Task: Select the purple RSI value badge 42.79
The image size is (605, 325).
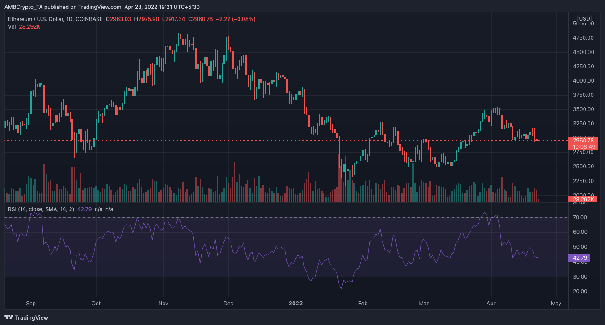Action: (580, 258)
